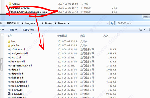Click the 新建文件夹 new folder button

click(28, 30)
